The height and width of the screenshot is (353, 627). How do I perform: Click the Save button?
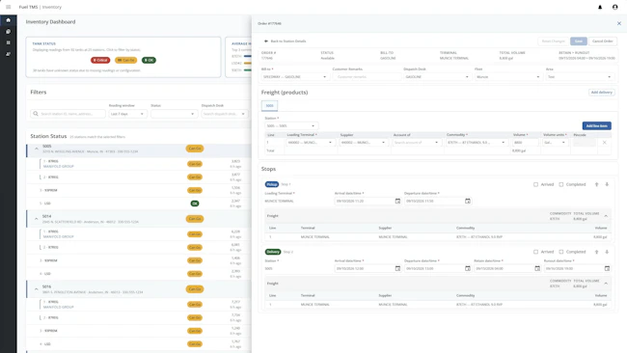579,41
